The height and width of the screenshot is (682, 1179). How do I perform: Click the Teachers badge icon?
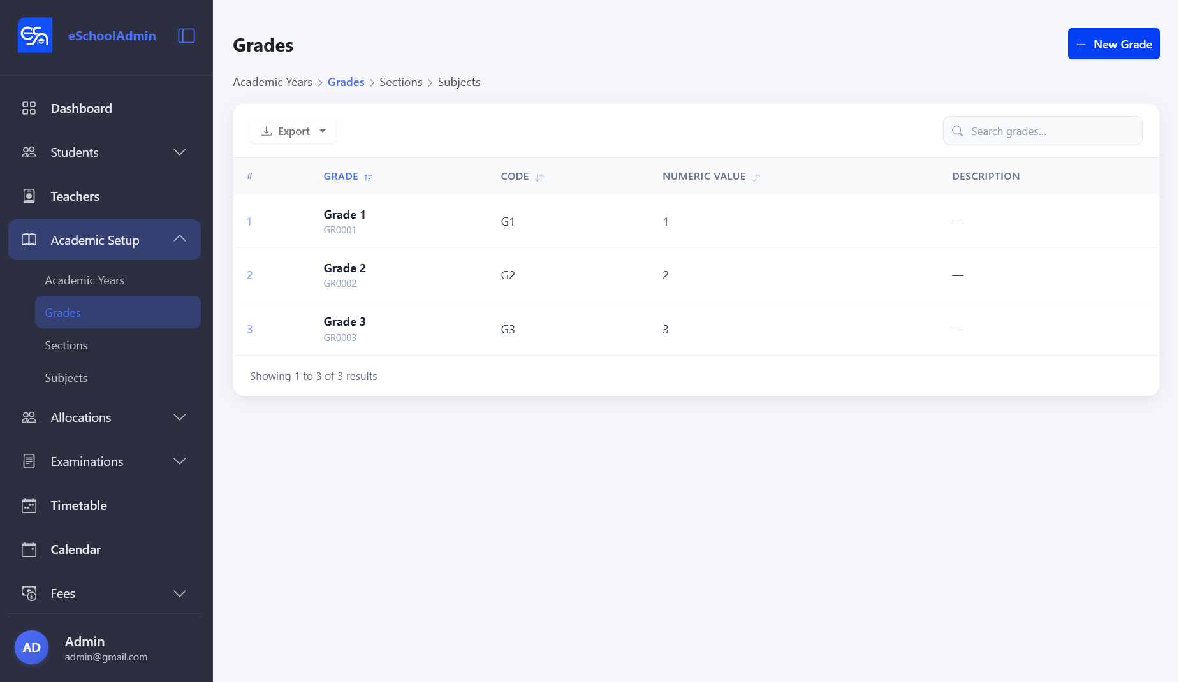29,196
